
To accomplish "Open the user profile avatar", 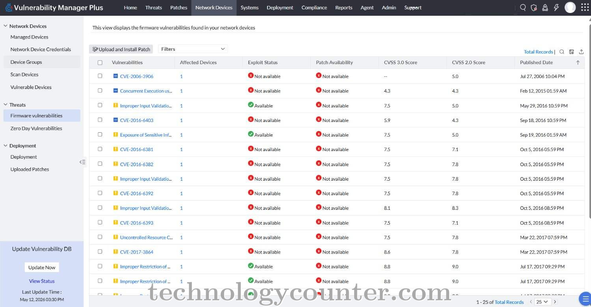I will point(570,7).
